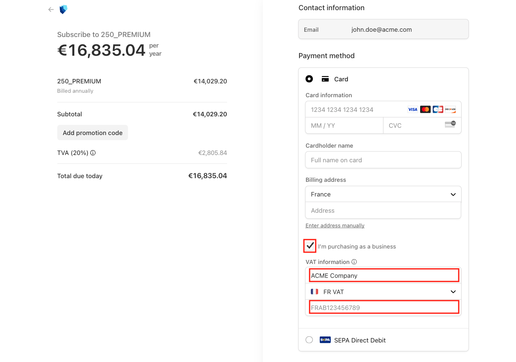The width and height of the screenshot is (516, 362).
Task: Click the TVA info icon
Action: tap(93, 153)
